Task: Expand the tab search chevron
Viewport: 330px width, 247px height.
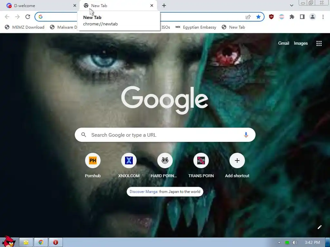Action: [x=291, y=5]
